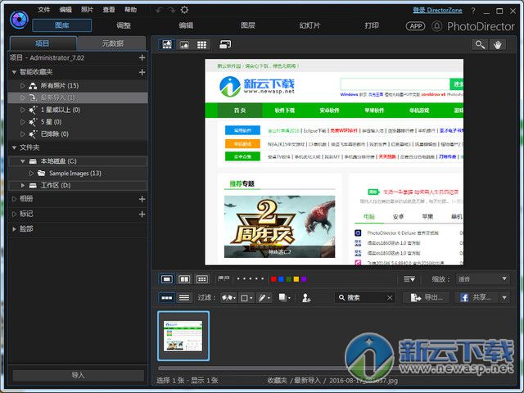Click the Facebook 共享 share button
This screenshot has height=393, width=524.
point(477,298)
